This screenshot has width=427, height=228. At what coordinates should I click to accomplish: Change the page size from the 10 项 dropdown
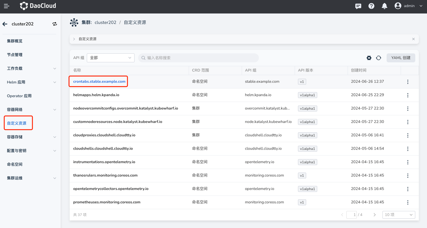coord(398,215)
